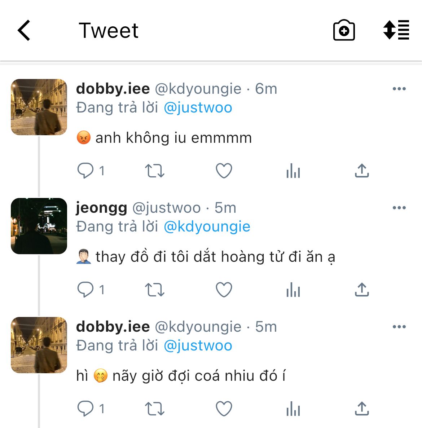Viewport: 422px width, 428px height.
Task: Reply to the "anh không iu emmmm" tweet
Action: 85,171
